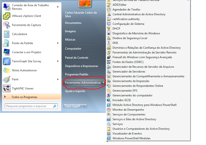Click the DHCP icon
This screenshot has height=145, width=206.
[109, 29]
